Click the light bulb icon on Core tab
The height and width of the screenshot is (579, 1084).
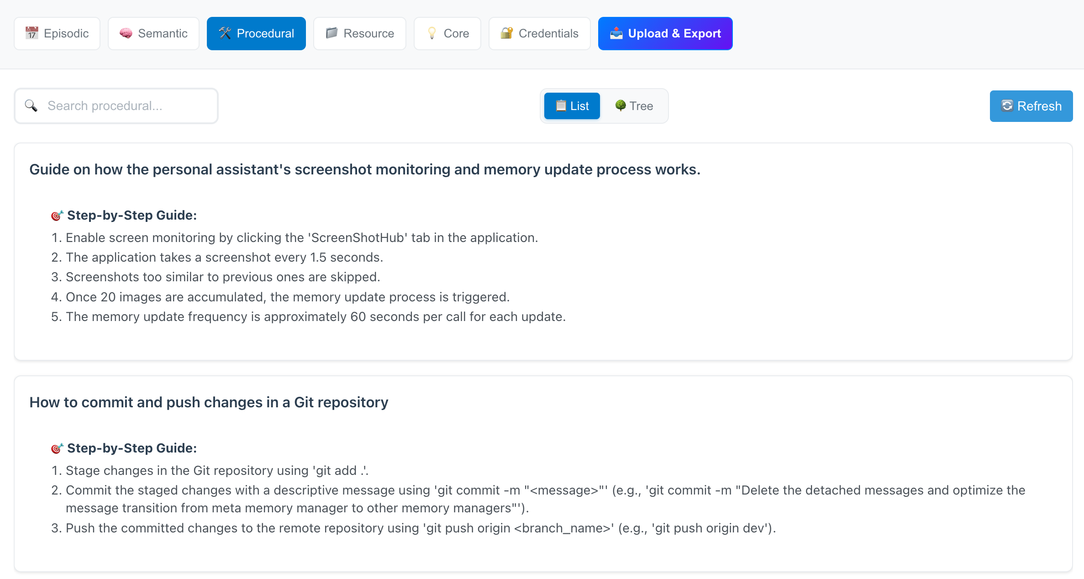point(432,33)
